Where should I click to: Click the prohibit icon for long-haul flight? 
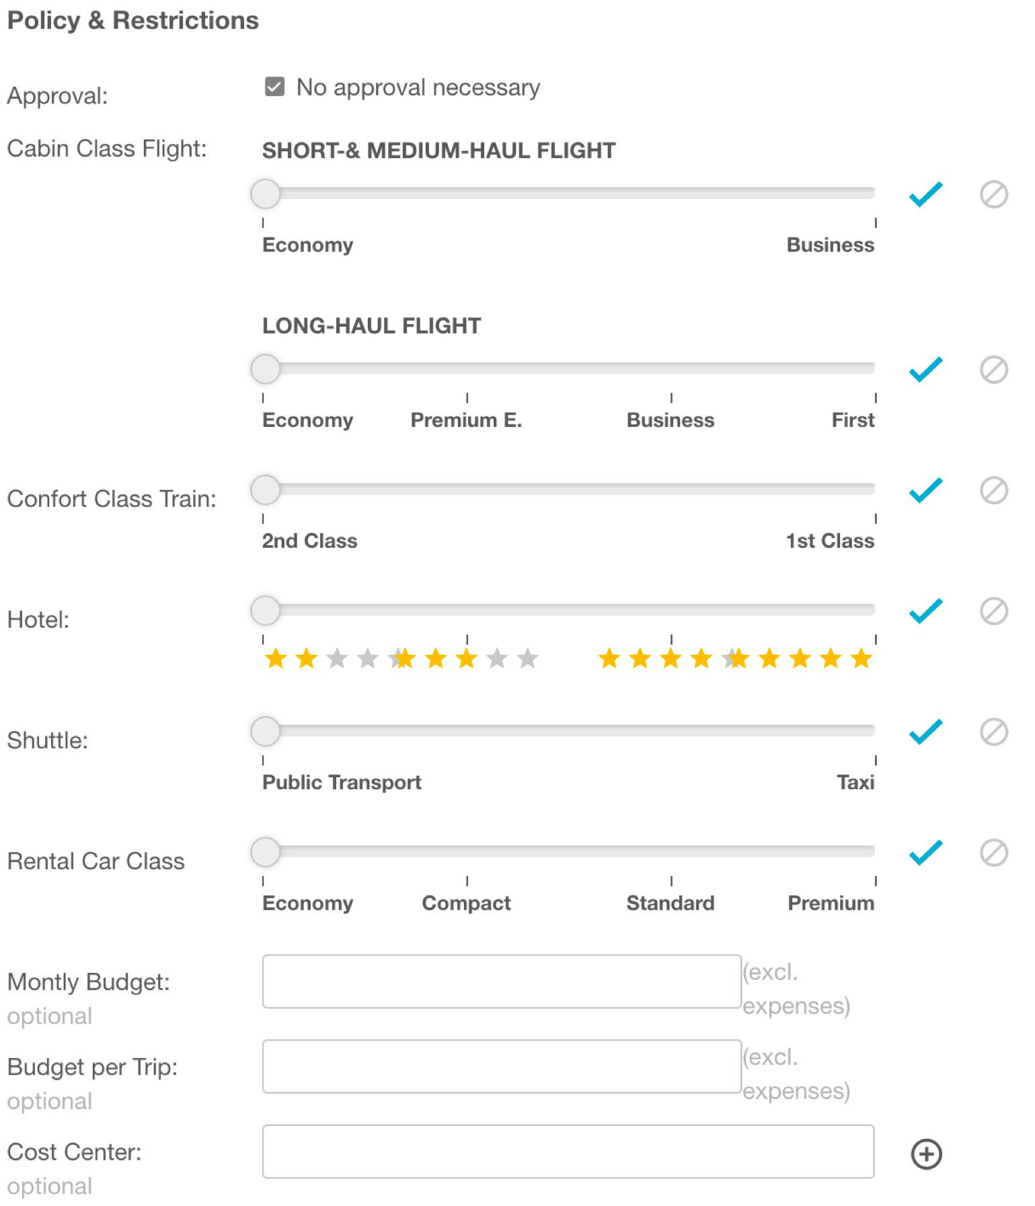point(993,369)
